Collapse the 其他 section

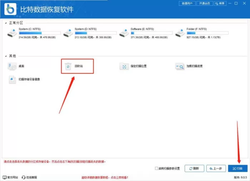coord(6,56)
